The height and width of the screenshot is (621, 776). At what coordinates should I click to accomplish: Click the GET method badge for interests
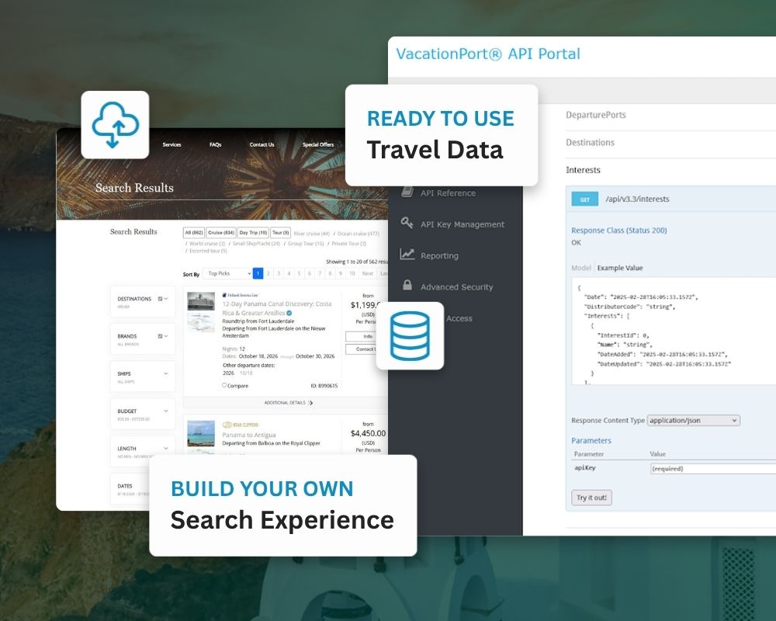pos(584,199)
